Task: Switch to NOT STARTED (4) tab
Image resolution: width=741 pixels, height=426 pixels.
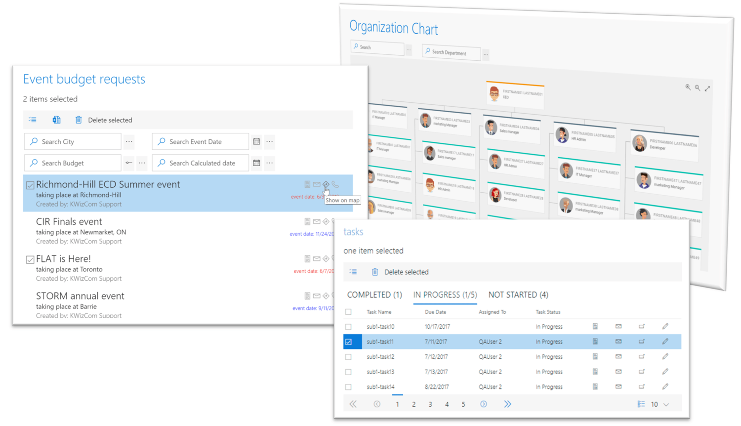Action: click(x=518, y=295)
